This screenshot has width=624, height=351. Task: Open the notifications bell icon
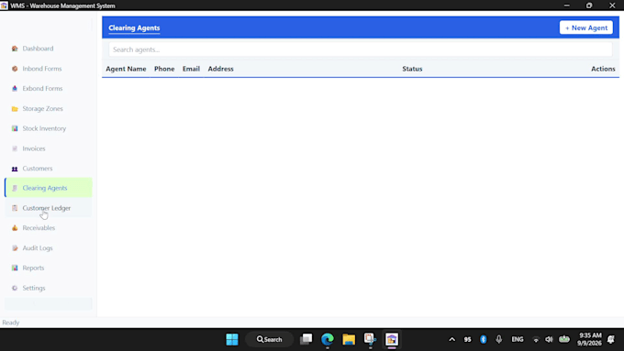611,339
